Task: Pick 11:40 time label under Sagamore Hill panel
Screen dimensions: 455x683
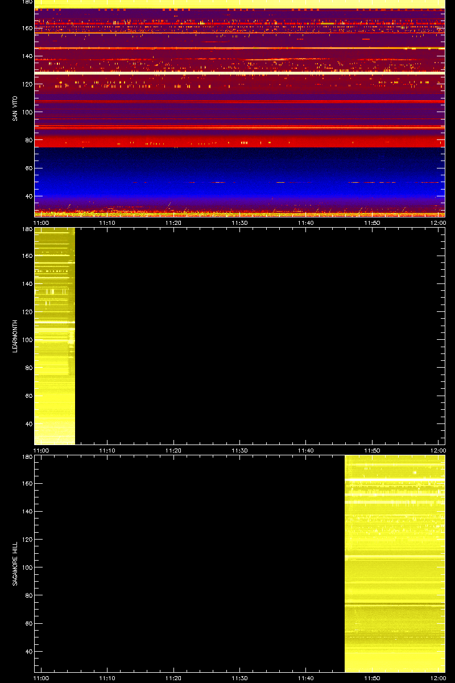Action: [x=306, y=678]
